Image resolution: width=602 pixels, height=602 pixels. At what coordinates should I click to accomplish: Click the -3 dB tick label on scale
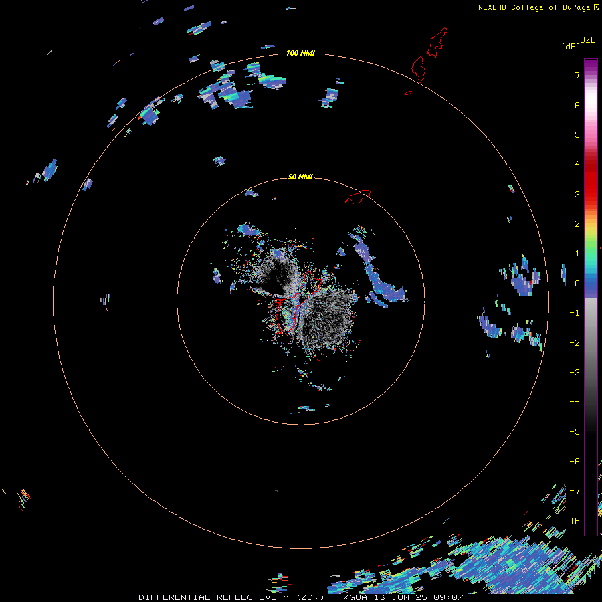575,373
